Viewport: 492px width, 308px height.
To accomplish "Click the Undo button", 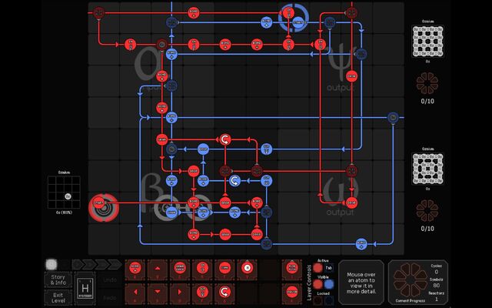I will pyautogui.click(x=110, y=280).
